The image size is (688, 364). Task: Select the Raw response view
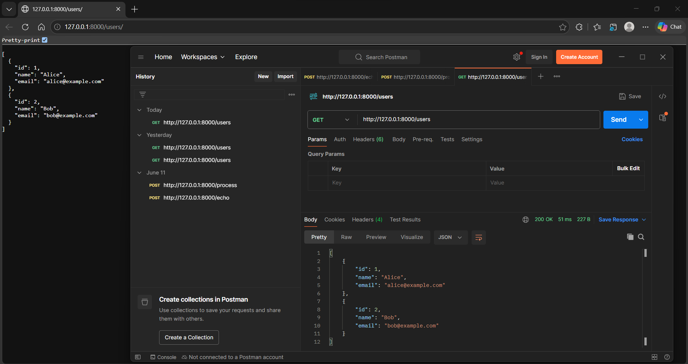pyautogui.click(x=347, y=237)
